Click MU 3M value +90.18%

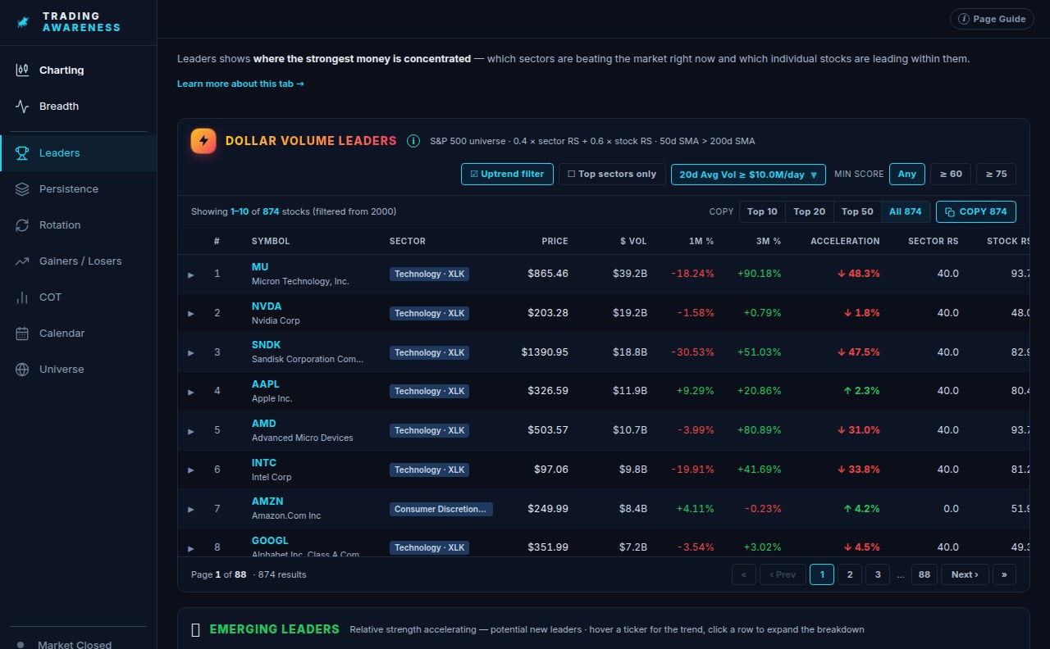coord(759,274)
